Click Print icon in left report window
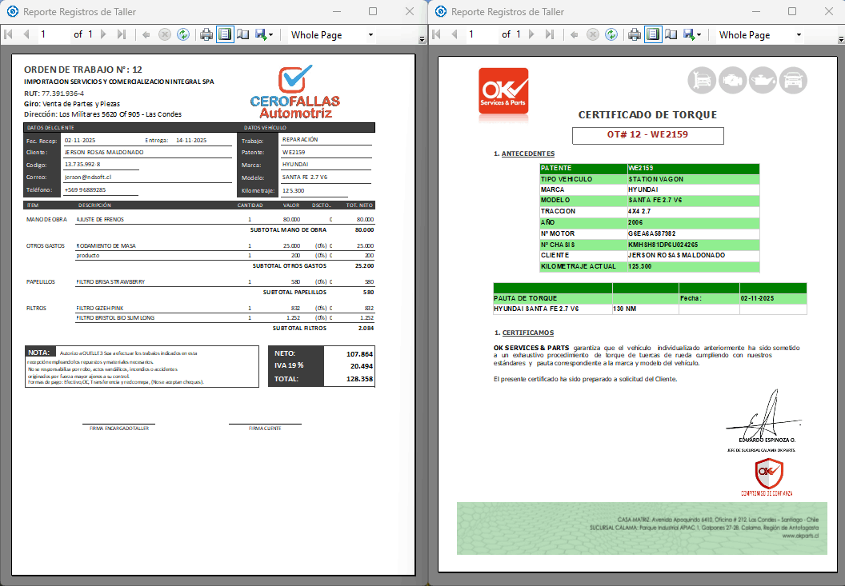The height and width of the screenshot is (586, 845). (206, 34)
